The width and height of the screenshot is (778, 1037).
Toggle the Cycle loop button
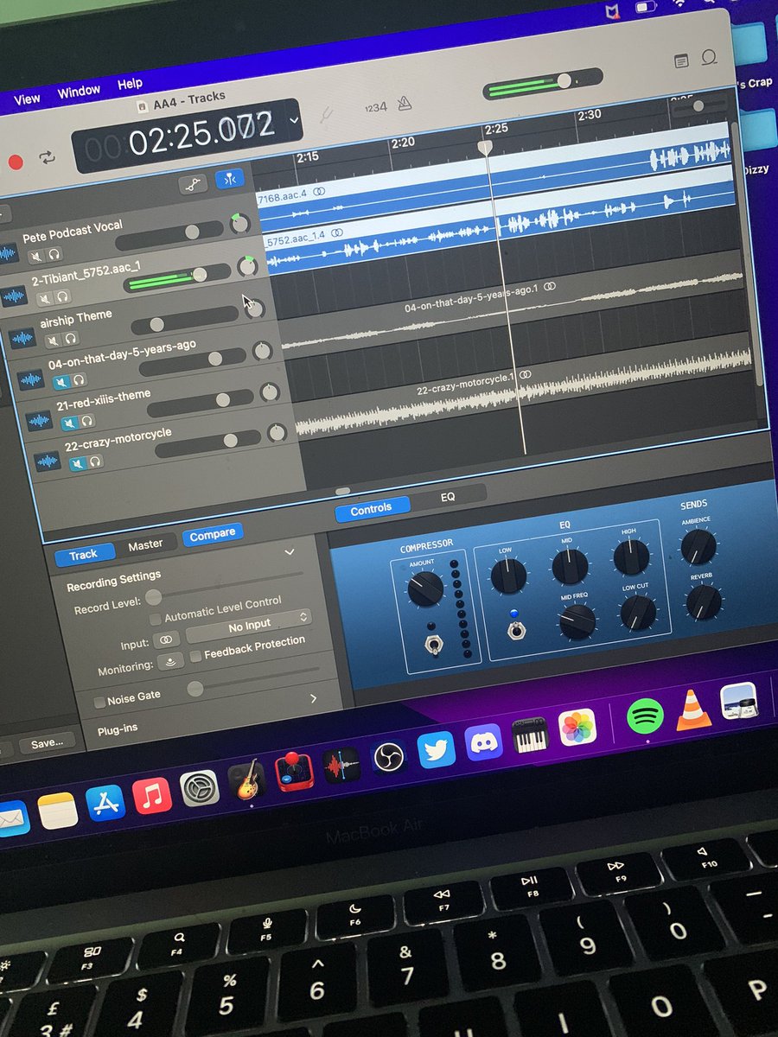(x=47, y=158)
